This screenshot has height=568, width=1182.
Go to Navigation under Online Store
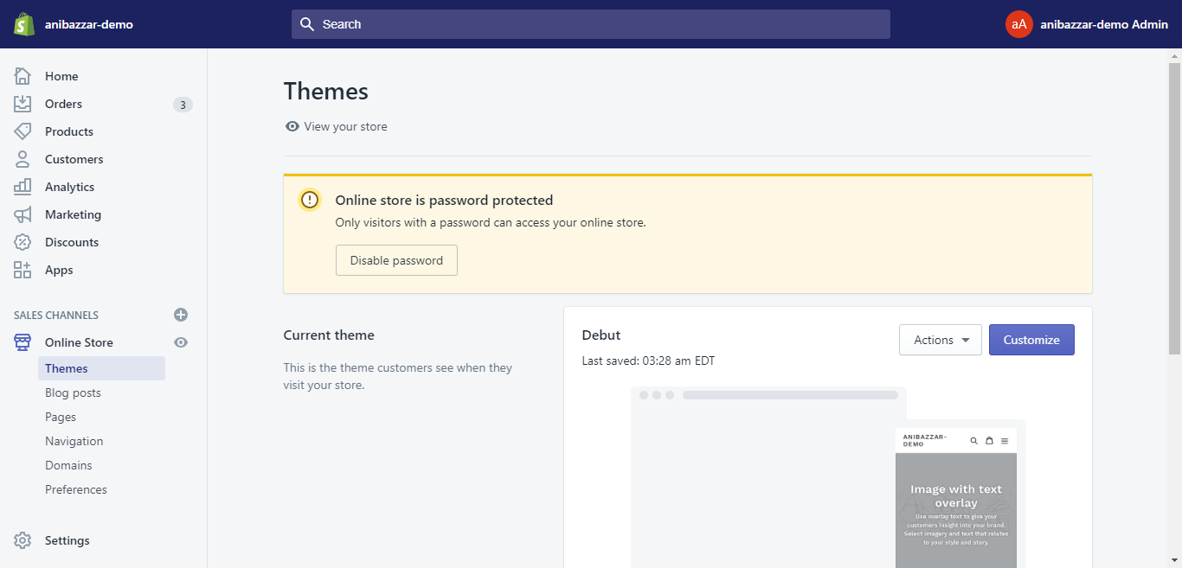click(74, 441)
